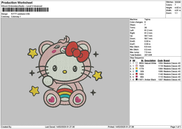Click the Up value 58.7 mm
The width and height of the screenshot is (182, 129).
click(x=148, y=36)
